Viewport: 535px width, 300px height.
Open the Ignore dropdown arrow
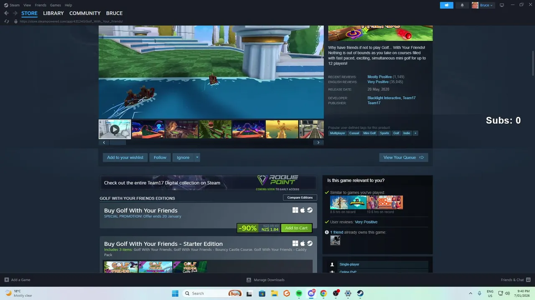(197, 157)
